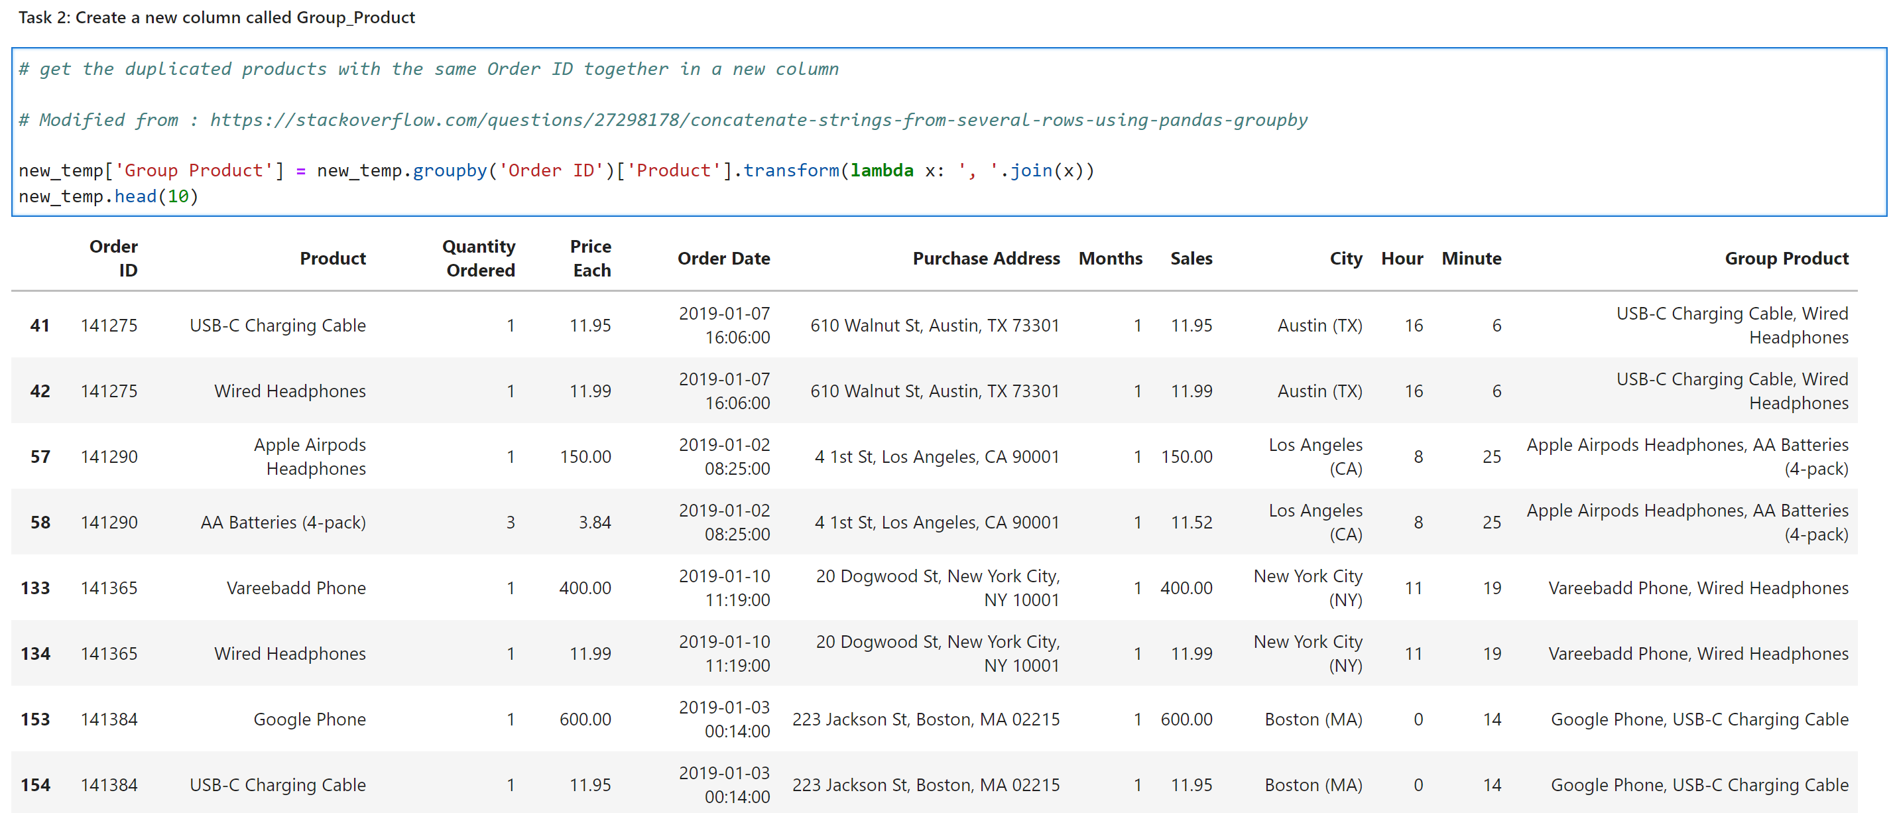This screenshot has height=813, width=1893.
Task: Click the 'Task 2: Create a new column' heading text
Action: 217,17
